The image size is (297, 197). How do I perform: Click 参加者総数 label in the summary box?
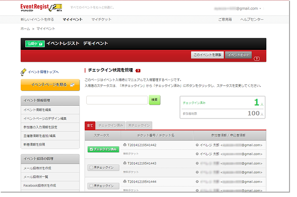pyautogui.click(x=190, y=114)
